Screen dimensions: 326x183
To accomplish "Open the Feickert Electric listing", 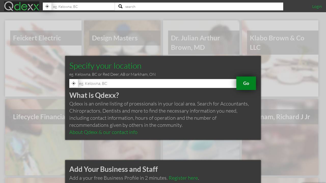I will [x=37, y=38].
